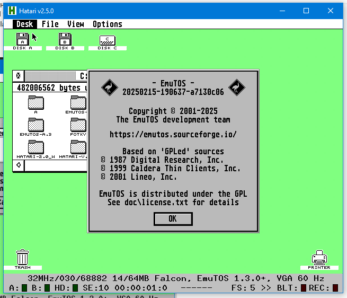Click the REC: recording LED indicator
Image resolution: width=347 pixels, height=298 pixels.
coord(335,288)
